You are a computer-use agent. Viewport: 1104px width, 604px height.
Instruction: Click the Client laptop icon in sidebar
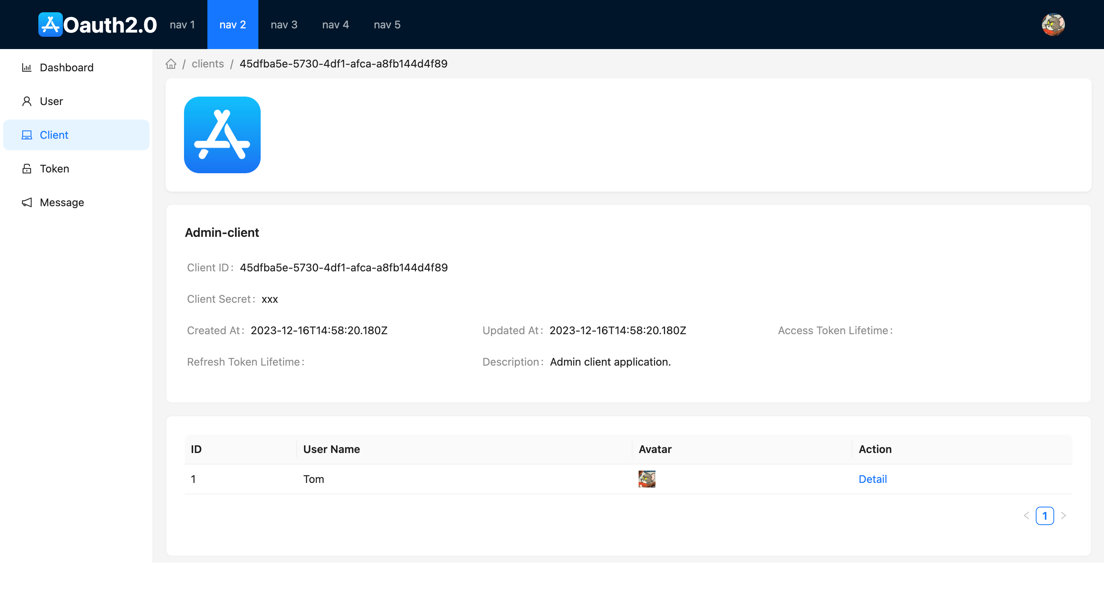(x=26, y=135)
